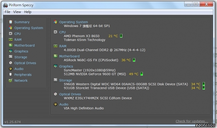Click the Toliman 65nm Technology text
This screenshot has width=217, height=128.
(84, 40)
